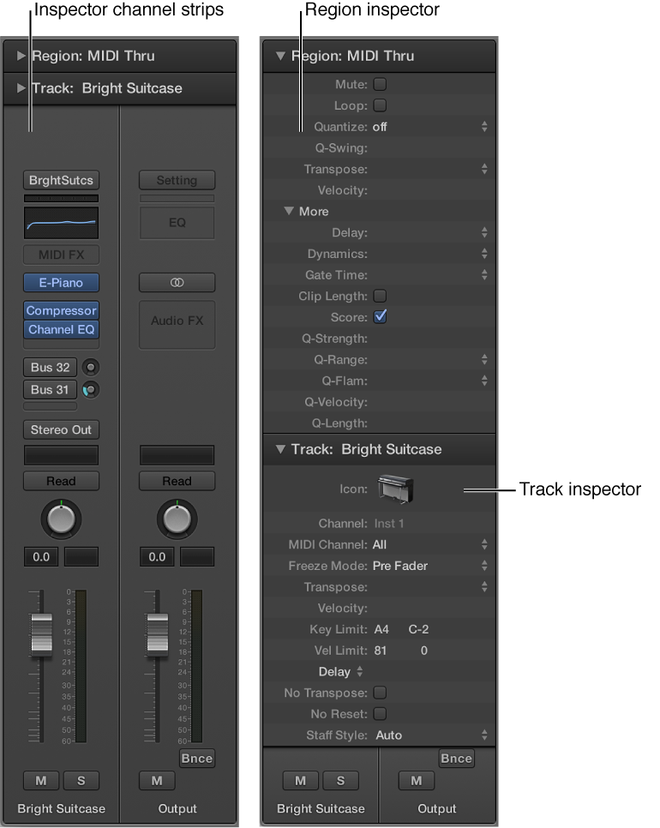Mute Bright Suitcase below the right inspector
Image resolution: width=660 pixels, height=828 pixels.
coord(301,781)
